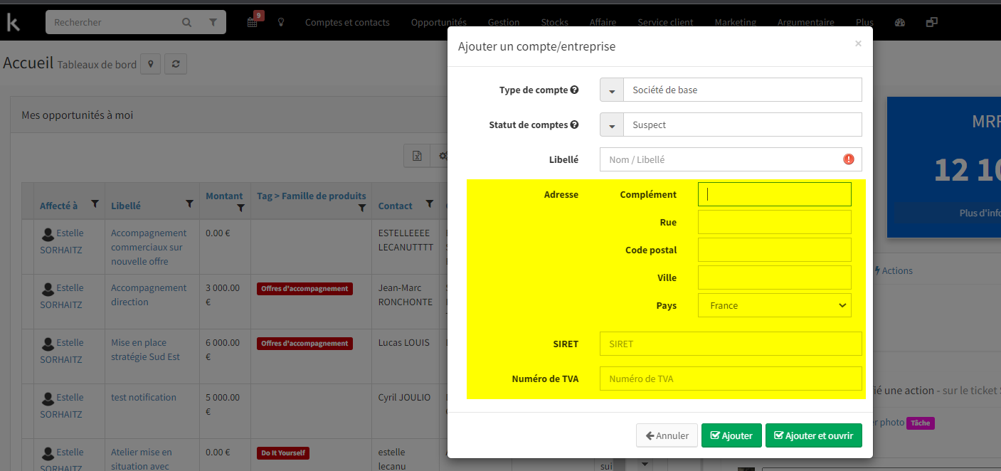Open the calendar notifications icon
The image size is (1001, 471).
253,22
